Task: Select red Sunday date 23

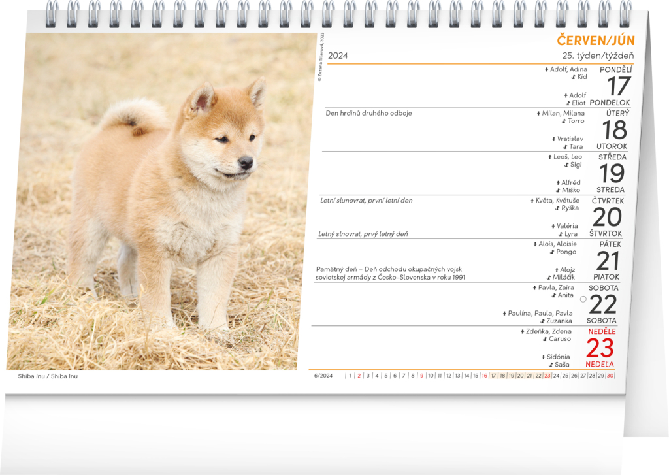Action: 600,349
